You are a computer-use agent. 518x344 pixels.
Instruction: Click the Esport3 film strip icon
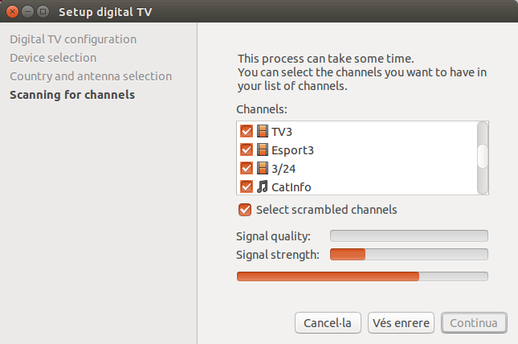[x=263, y=149]
